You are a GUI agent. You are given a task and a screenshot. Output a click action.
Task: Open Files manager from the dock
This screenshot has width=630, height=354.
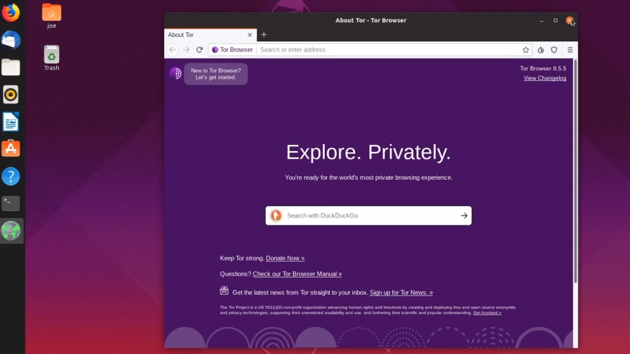click(11, 67)
